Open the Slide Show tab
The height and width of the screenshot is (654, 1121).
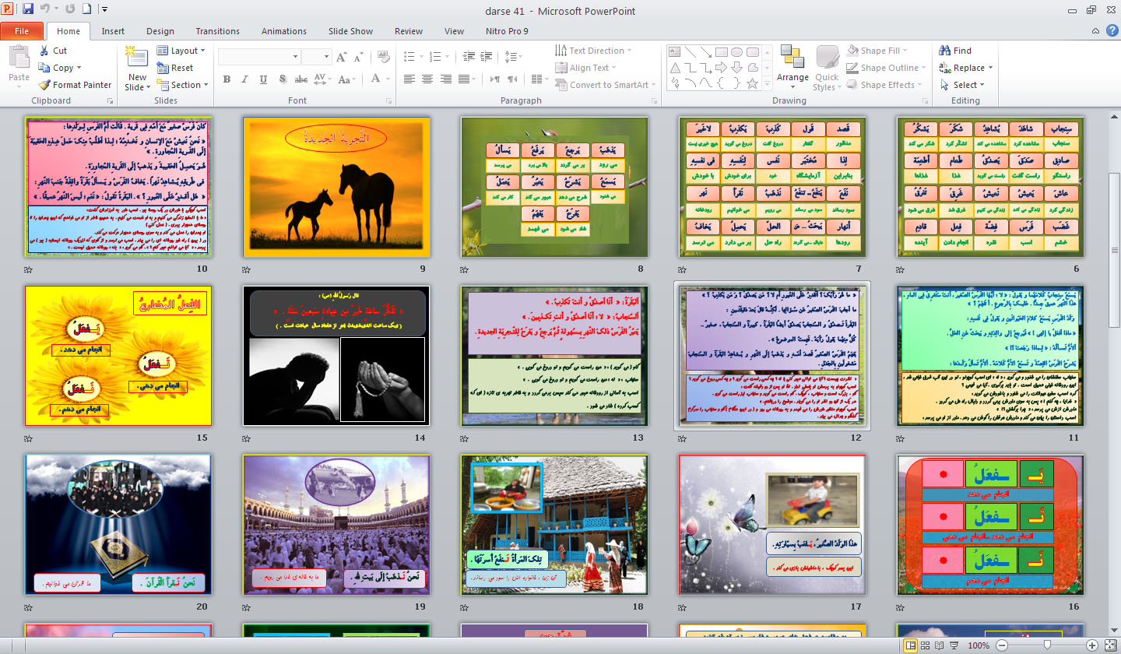pyautogui.click(x=350, y=31)
